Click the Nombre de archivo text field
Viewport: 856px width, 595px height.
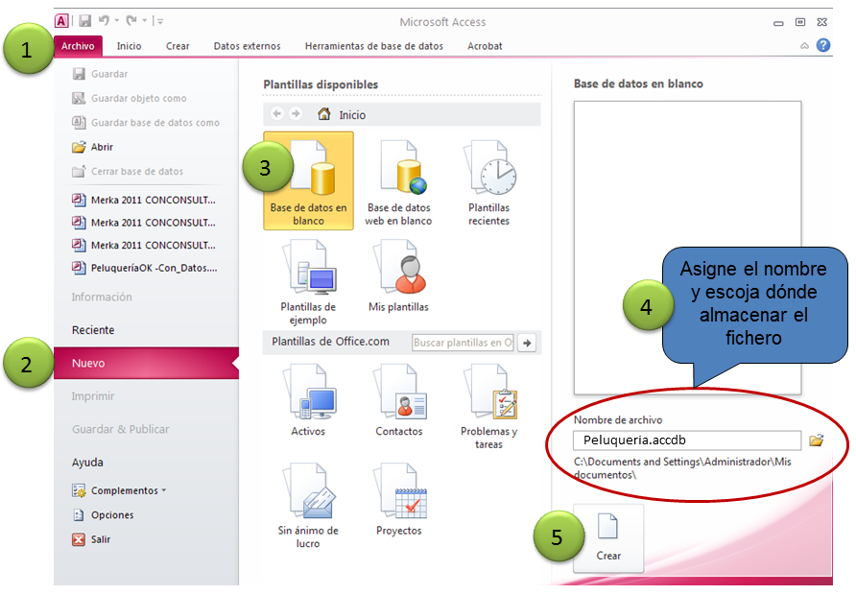tap(687, 440)
